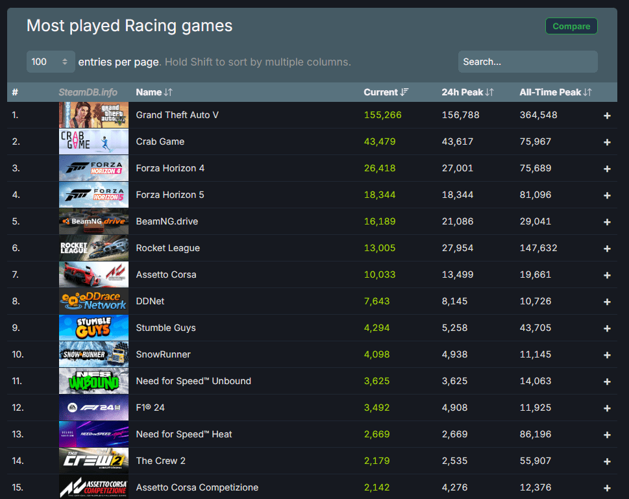Sort table by Current players column

click(386, 92)
